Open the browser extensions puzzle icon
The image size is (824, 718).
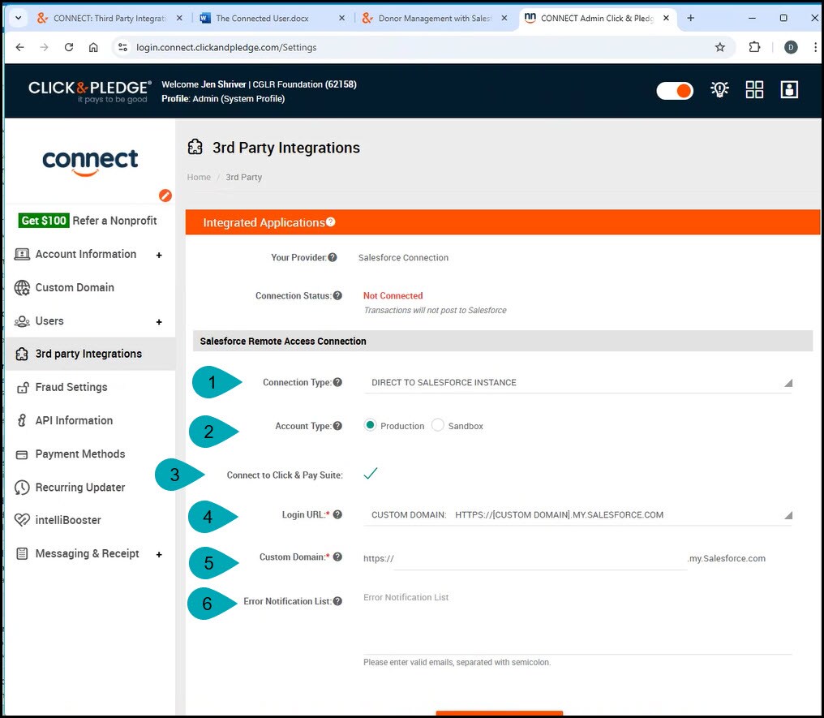pos(754,47)
